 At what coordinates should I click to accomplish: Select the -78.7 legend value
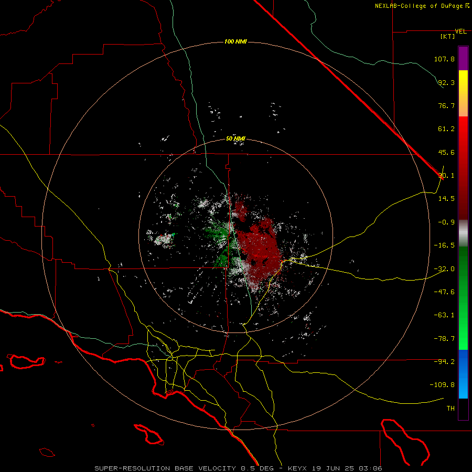pos(444,339)
